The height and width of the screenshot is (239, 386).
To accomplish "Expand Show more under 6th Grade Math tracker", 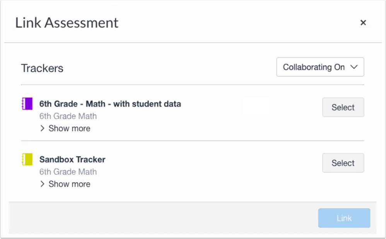I will coord(69,128).
